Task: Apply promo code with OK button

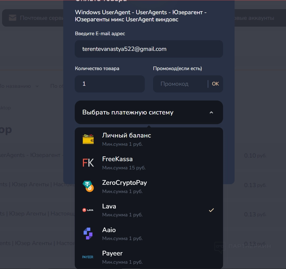Action: click(x=215, y=84)
